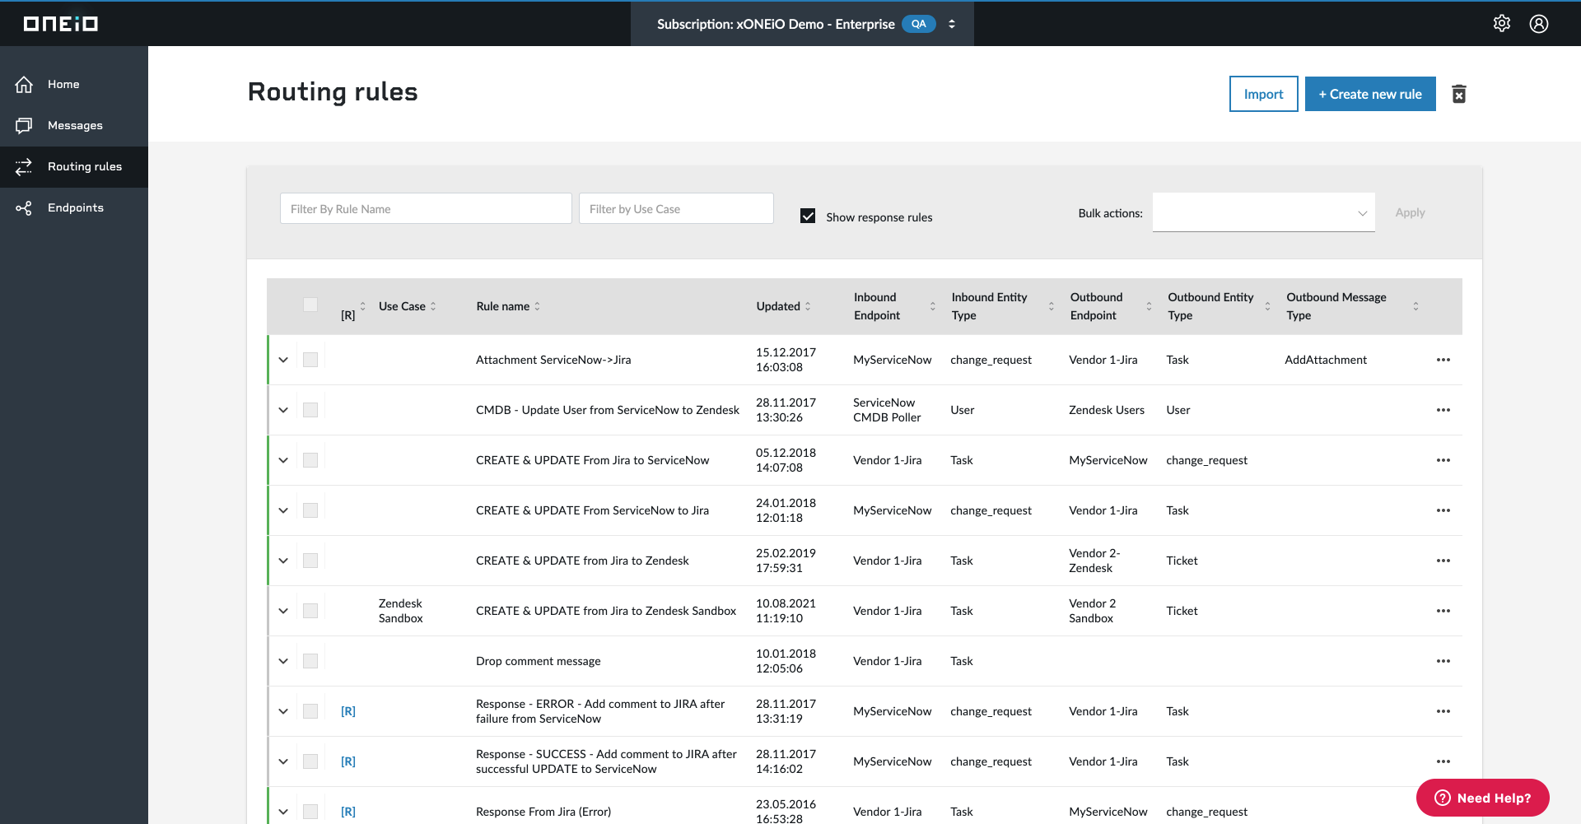Select checkbox for Response ERROR rule

click(310, 711)
